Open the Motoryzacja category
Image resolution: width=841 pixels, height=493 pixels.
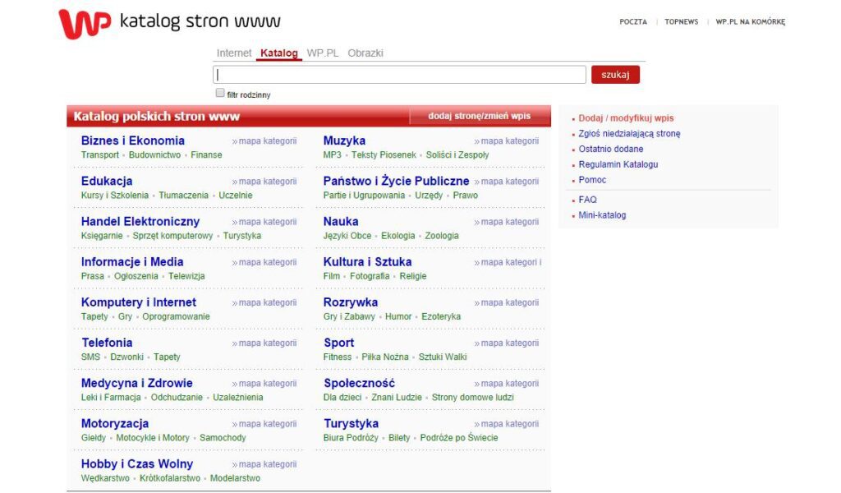(115, 423)
